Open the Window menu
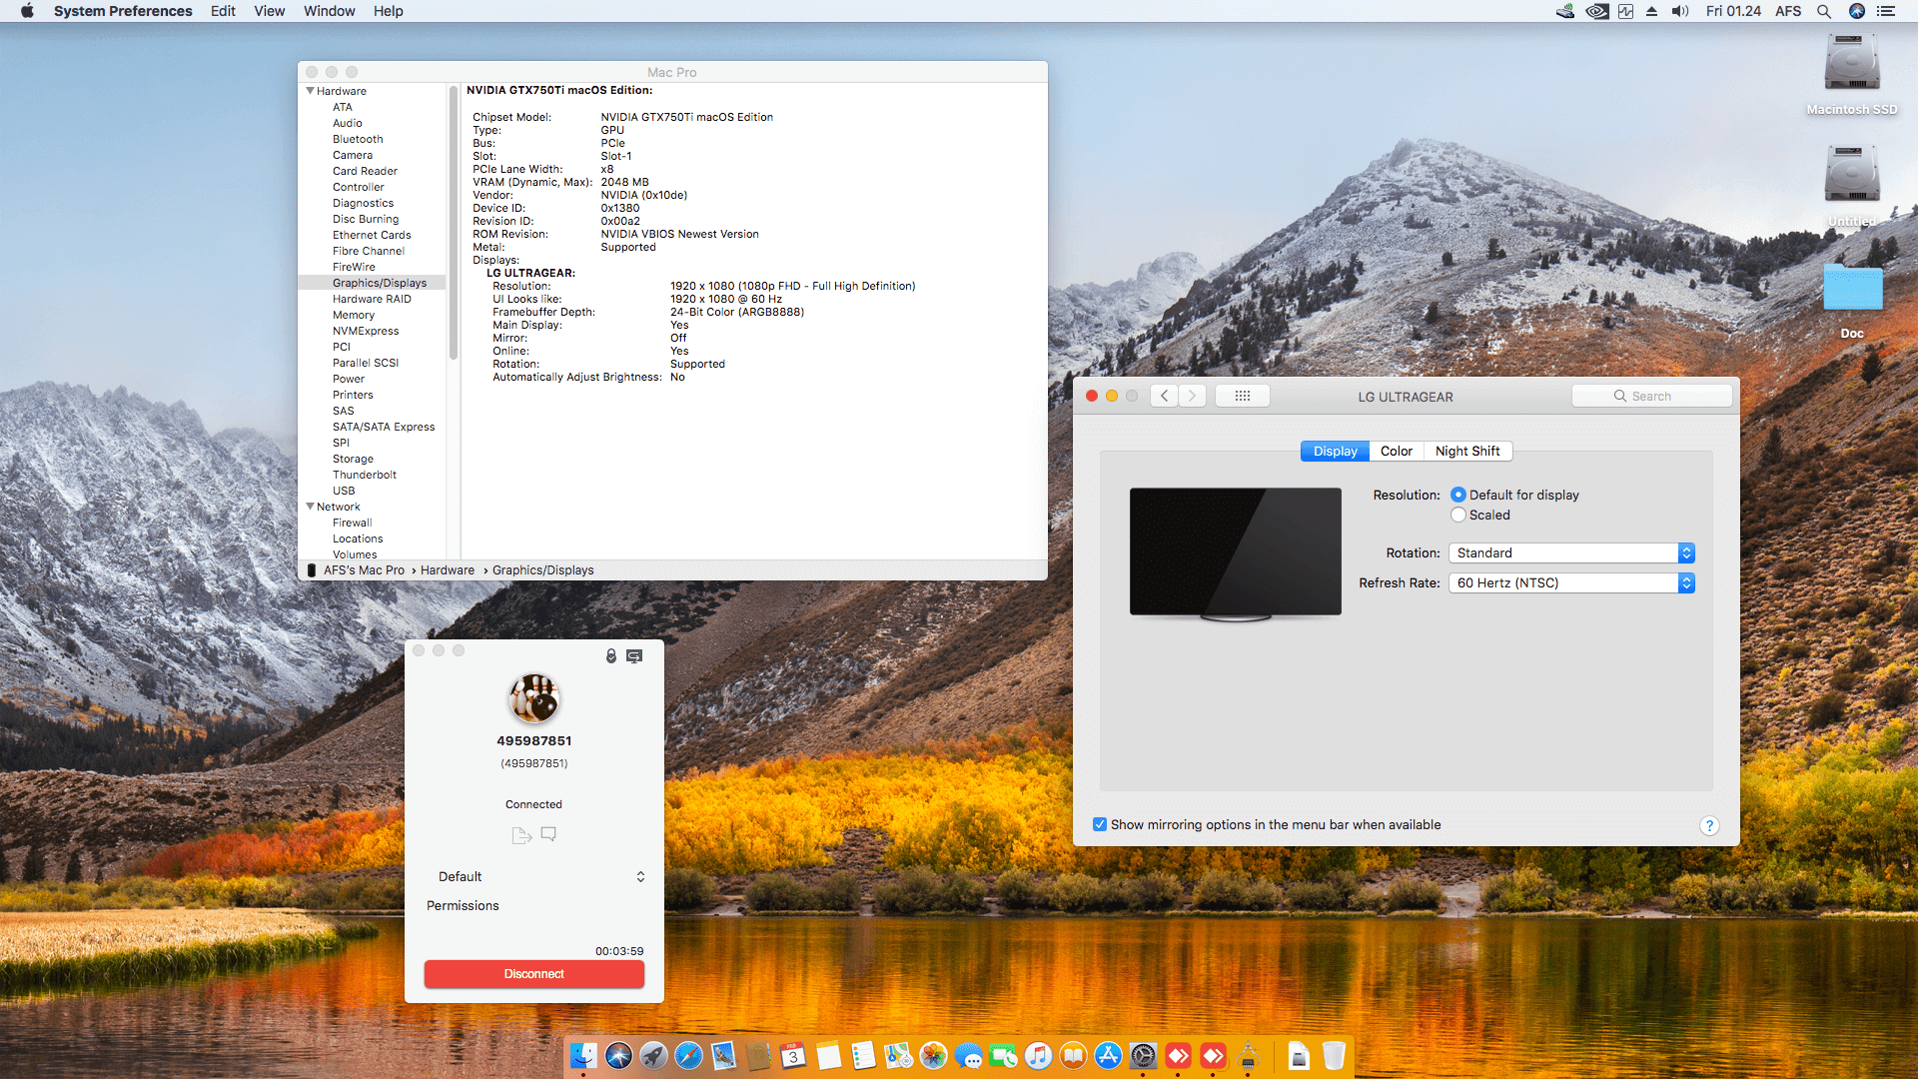The height and width of the screenshot is (1079, 1918). click(329, 11)
